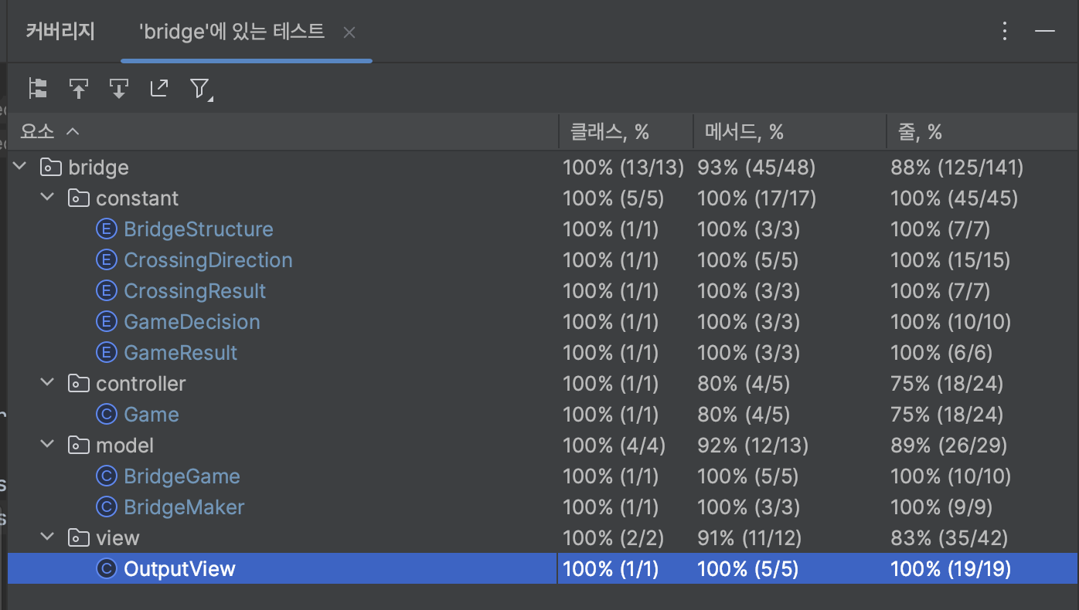Collapse the controller package chevron

pyautogui.click(x=48, y=383)
